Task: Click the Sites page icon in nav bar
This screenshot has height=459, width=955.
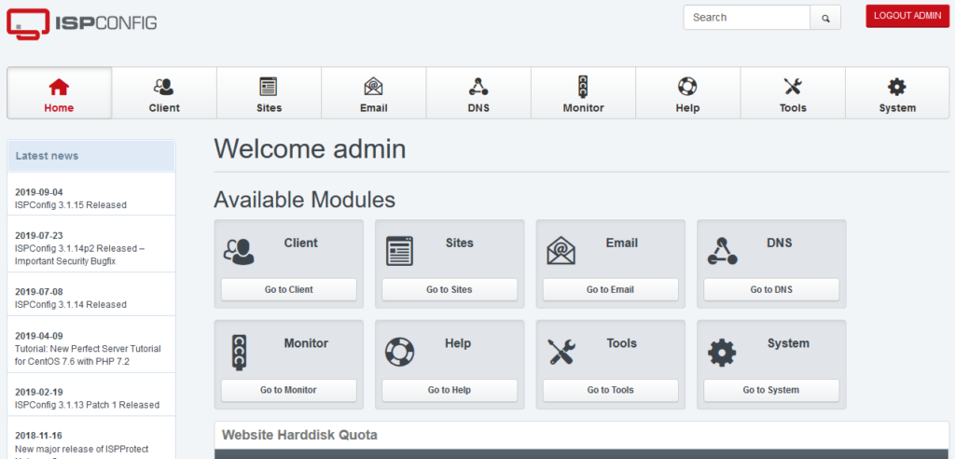Action: pyautogui.click(x=269, y=87)
